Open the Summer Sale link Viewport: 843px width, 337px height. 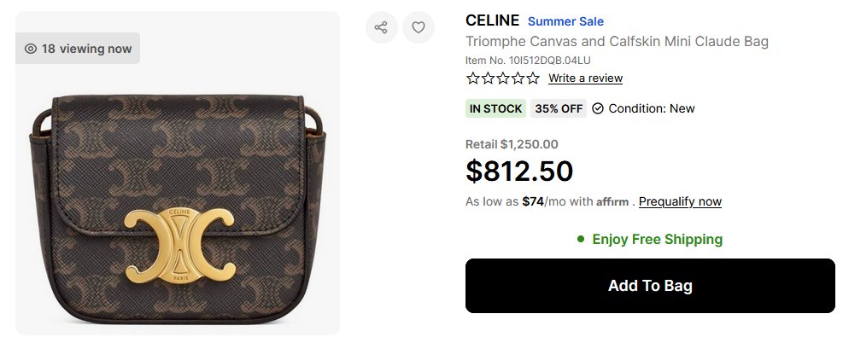click(x=565, y=21)
